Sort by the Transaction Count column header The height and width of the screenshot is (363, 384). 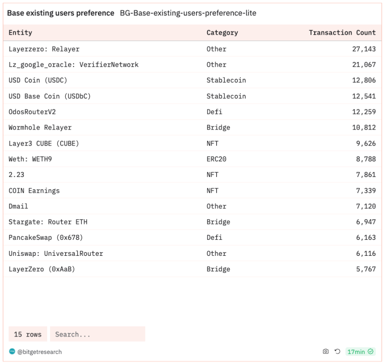click(342, 33)
